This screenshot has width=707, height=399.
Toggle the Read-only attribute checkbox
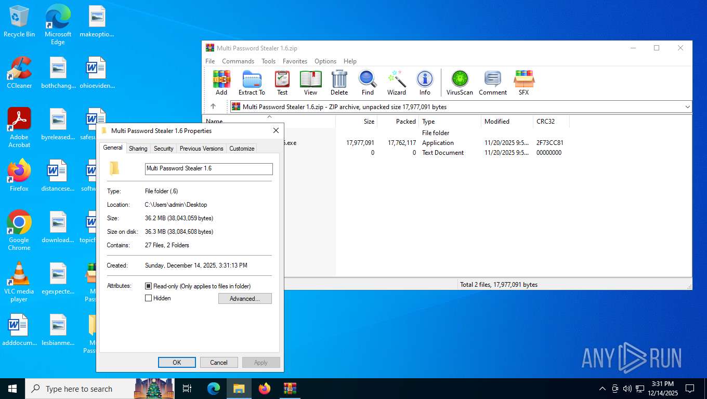coord(148,286)
